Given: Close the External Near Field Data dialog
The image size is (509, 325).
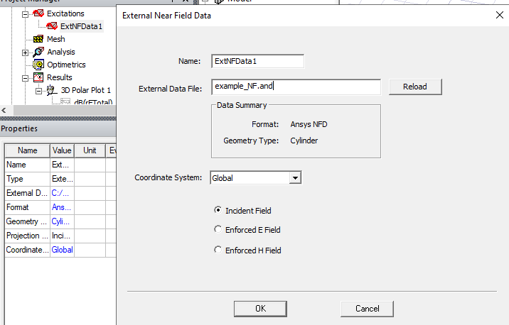Looking at the screenshot, I should point(500,15).
